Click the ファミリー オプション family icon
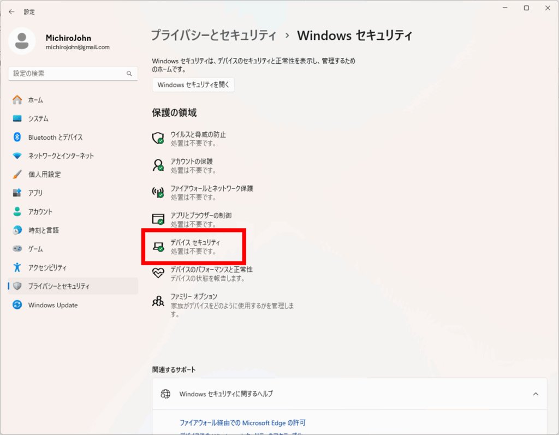This screenshot has height=435, width=559. (x=158, y=301)
